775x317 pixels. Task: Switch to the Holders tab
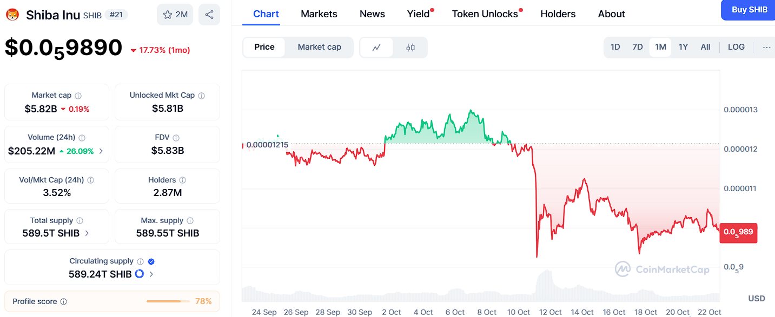[558, 14]
